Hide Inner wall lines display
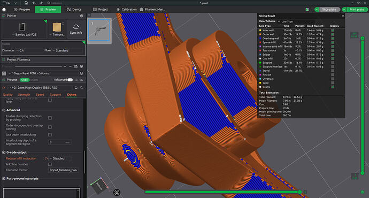 (x=333, y=31)
